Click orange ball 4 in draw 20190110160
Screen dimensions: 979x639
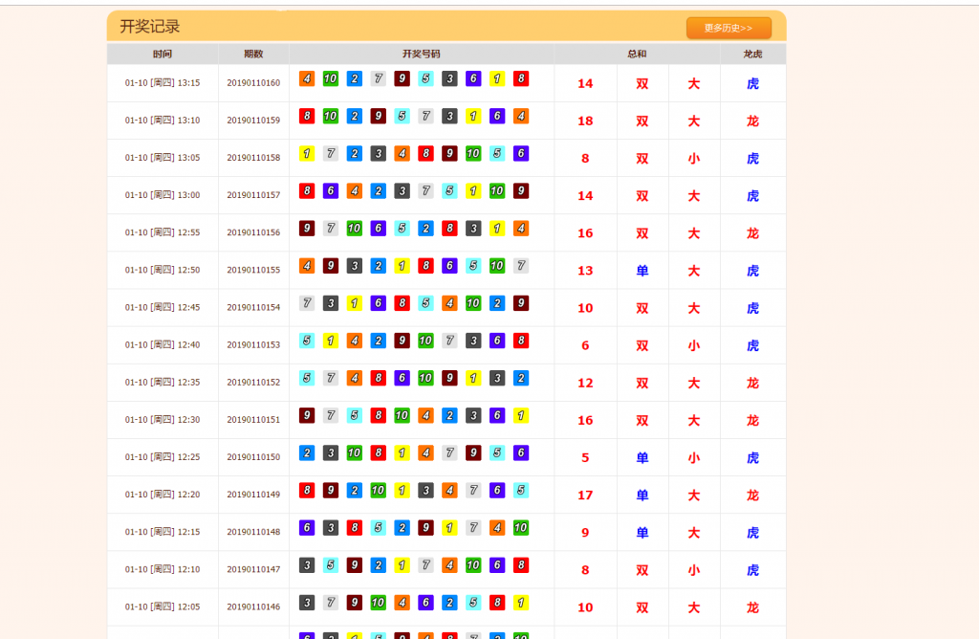[307, 78]
